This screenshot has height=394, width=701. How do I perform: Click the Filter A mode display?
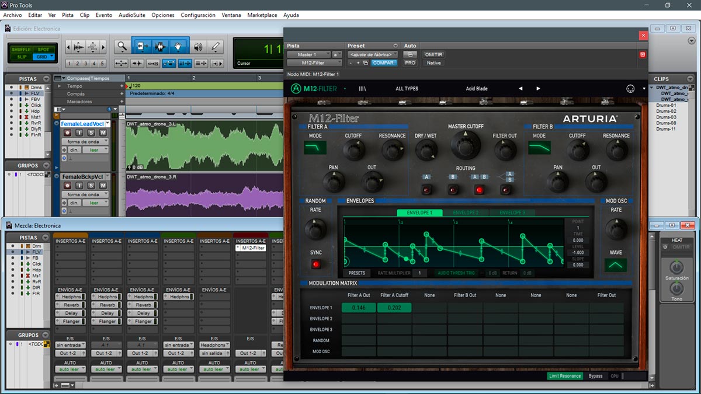click(315, 148)
